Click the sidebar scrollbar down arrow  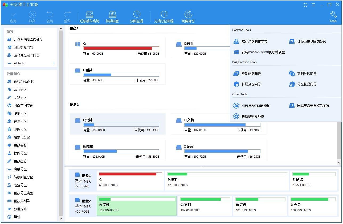[61, 219]
